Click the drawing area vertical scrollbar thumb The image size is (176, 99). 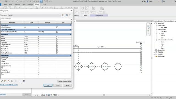coord(152,58)
